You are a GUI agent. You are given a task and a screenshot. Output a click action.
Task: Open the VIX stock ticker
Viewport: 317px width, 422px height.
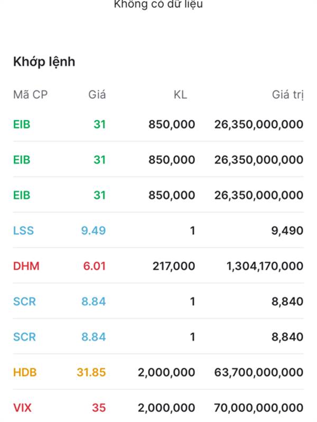coord(22,408)
